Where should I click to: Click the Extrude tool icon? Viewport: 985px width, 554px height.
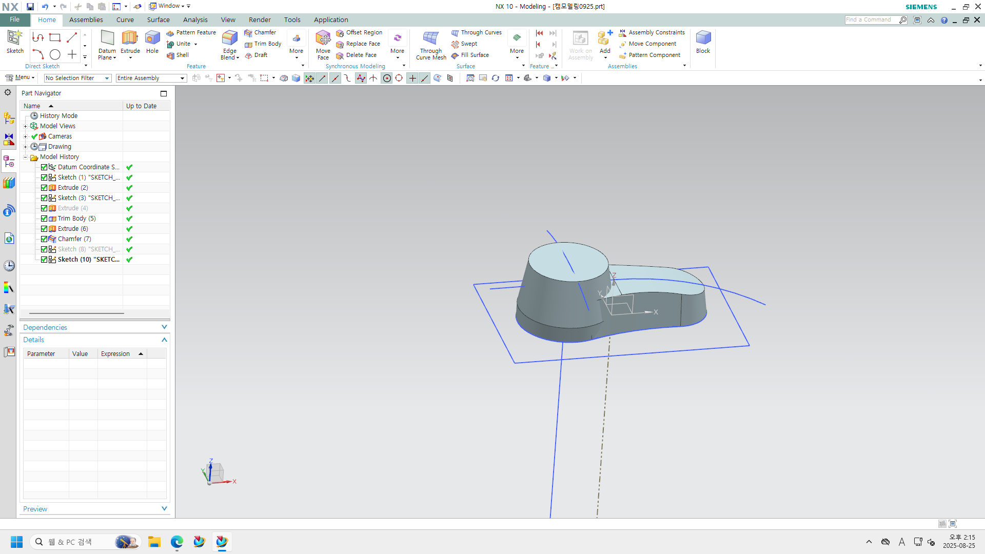(130, 38)
